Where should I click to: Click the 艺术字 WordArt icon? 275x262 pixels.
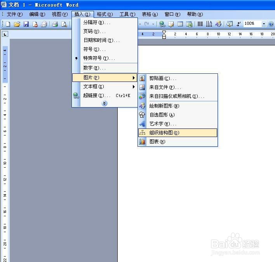[142, 124]
